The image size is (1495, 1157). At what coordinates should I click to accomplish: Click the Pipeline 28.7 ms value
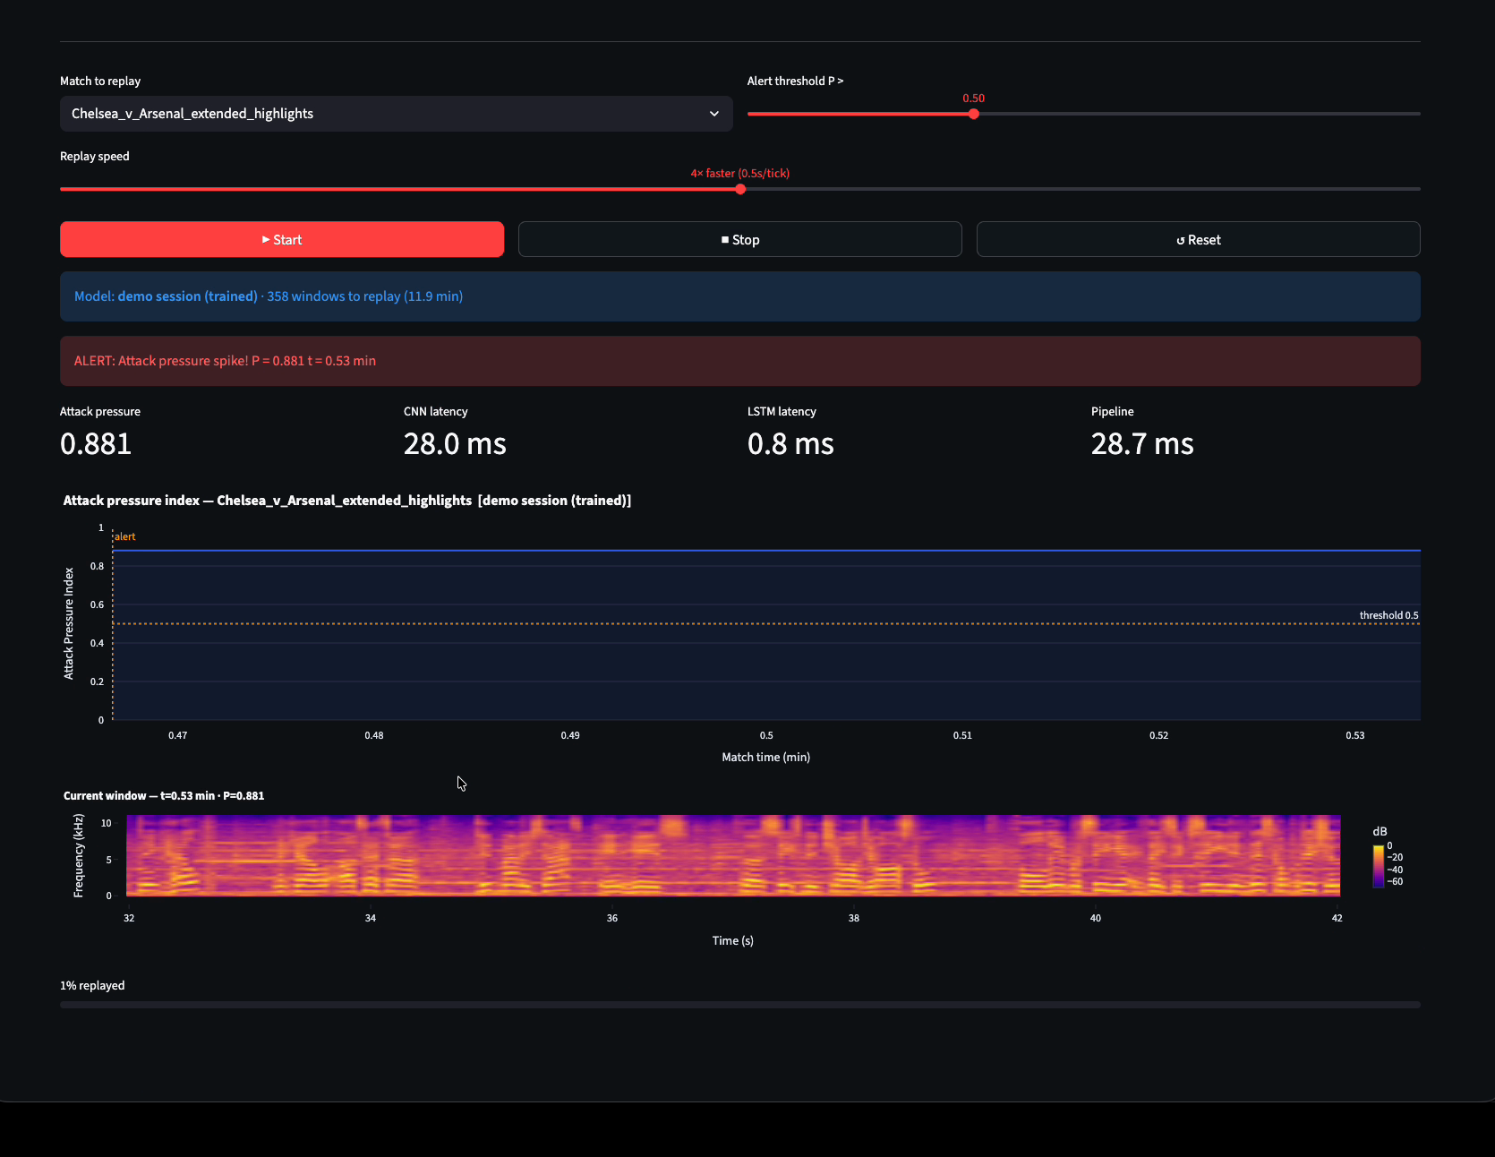[1141, 444]
